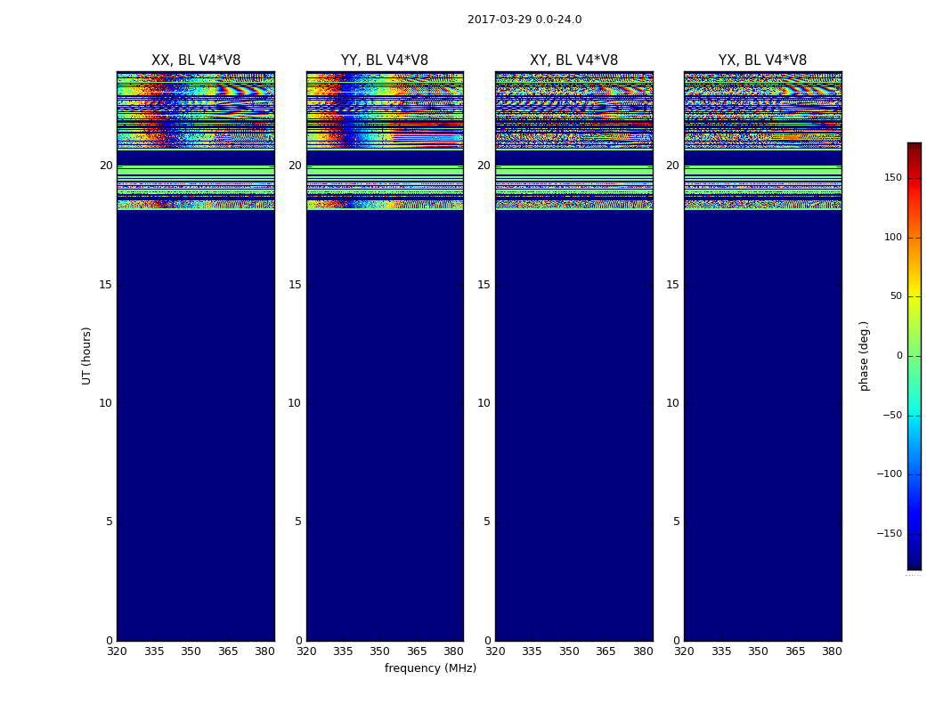The image size is (935, 712).
Task: Click the phase colorbar at the 0 degree level
Action: pyautogui.click(x=915, y=356)
